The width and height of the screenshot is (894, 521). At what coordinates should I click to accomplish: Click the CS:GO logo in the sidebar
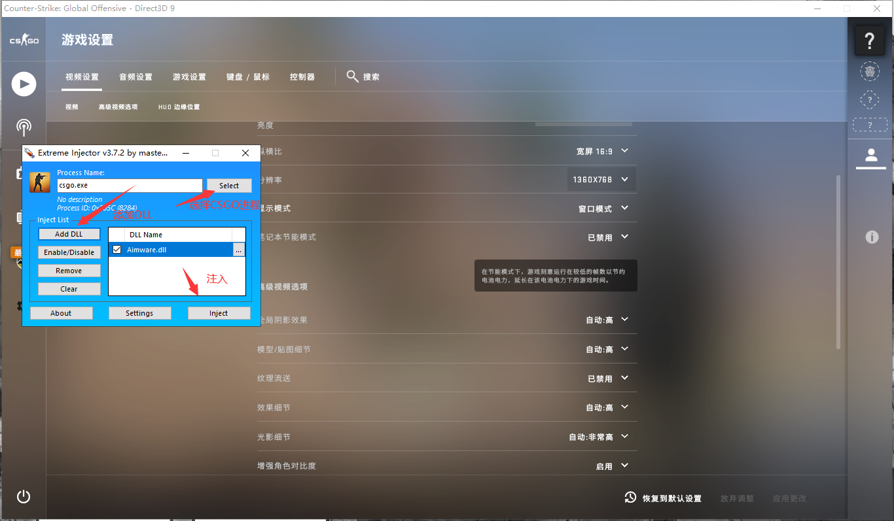(x=24, y=41)
